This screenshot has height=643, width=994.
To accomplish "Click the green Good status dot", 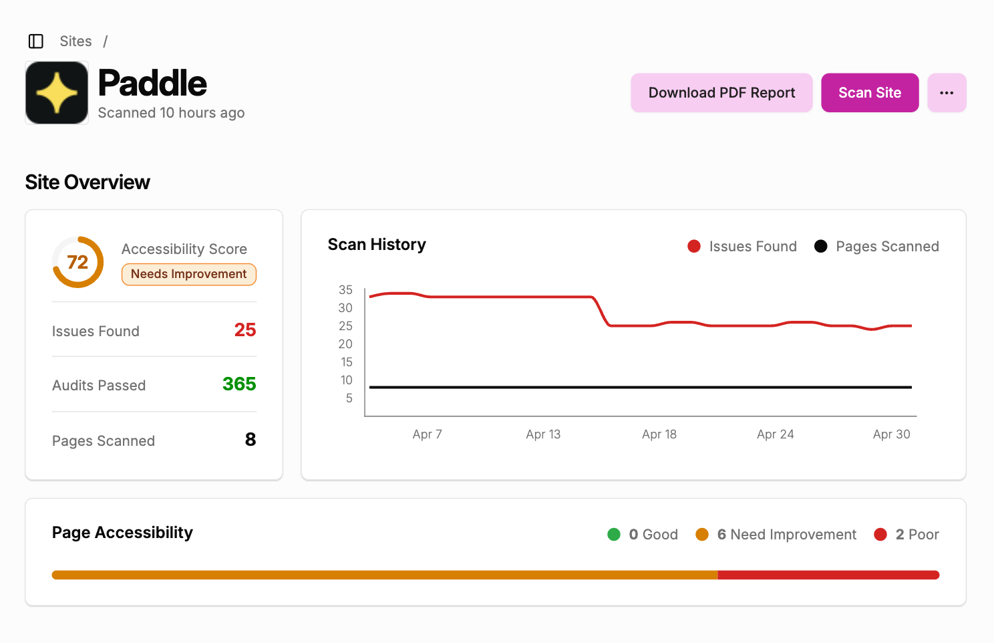I will click(614, 535).
